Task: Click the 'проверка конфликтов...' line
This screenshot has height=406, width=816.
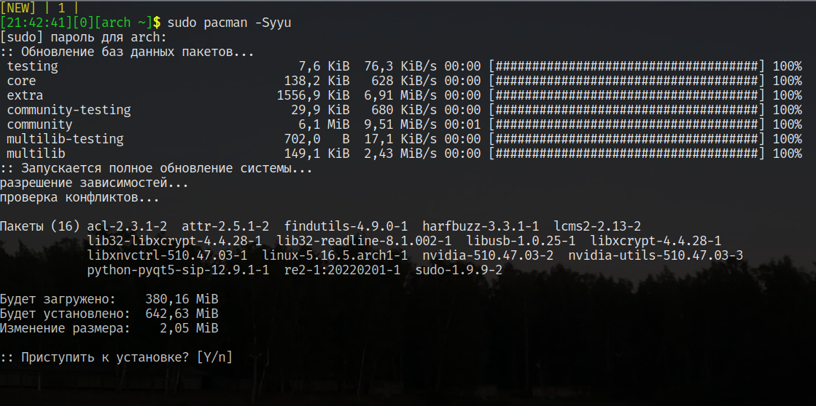Action: pyautogui.click(x=79, y=198)
